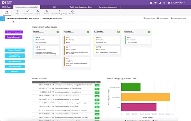Click the green Growing Revenue bar

131,87
